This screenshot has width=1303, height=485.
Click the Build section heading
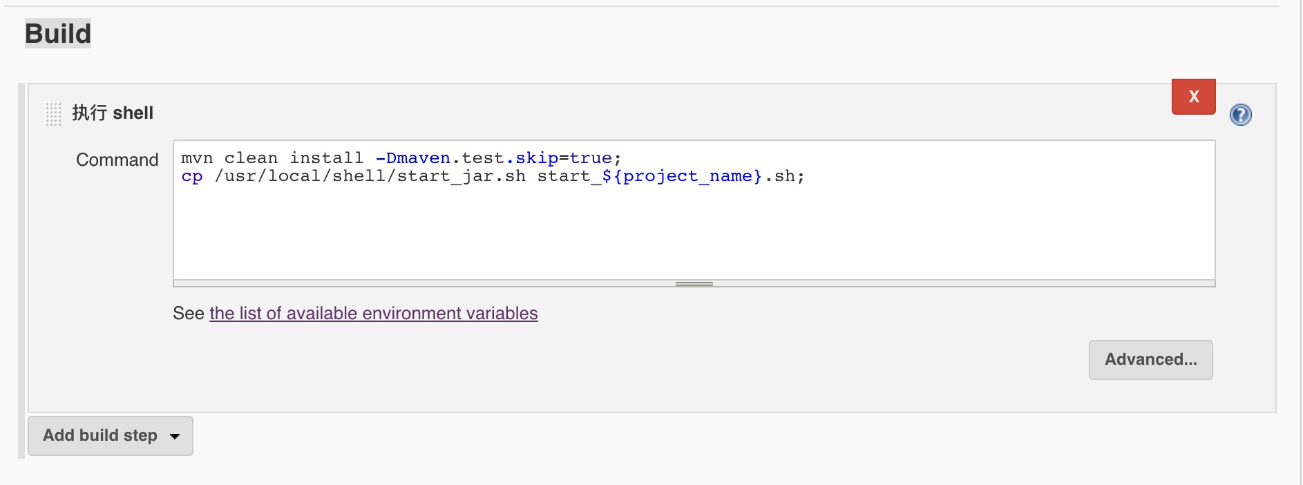click(x=58, y=33)
